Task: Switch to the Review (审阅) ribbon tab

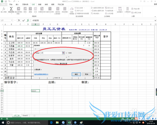Action: click(x=46, y=4)
